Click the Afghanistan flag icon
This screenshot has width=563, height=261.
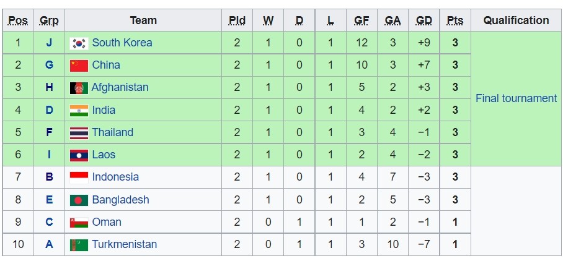click(x=79, y=88)
